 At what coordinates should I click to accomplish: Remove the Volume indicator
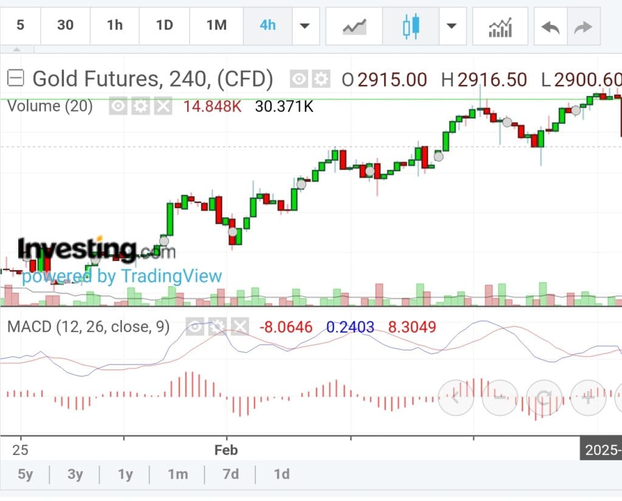click(163, 106)
